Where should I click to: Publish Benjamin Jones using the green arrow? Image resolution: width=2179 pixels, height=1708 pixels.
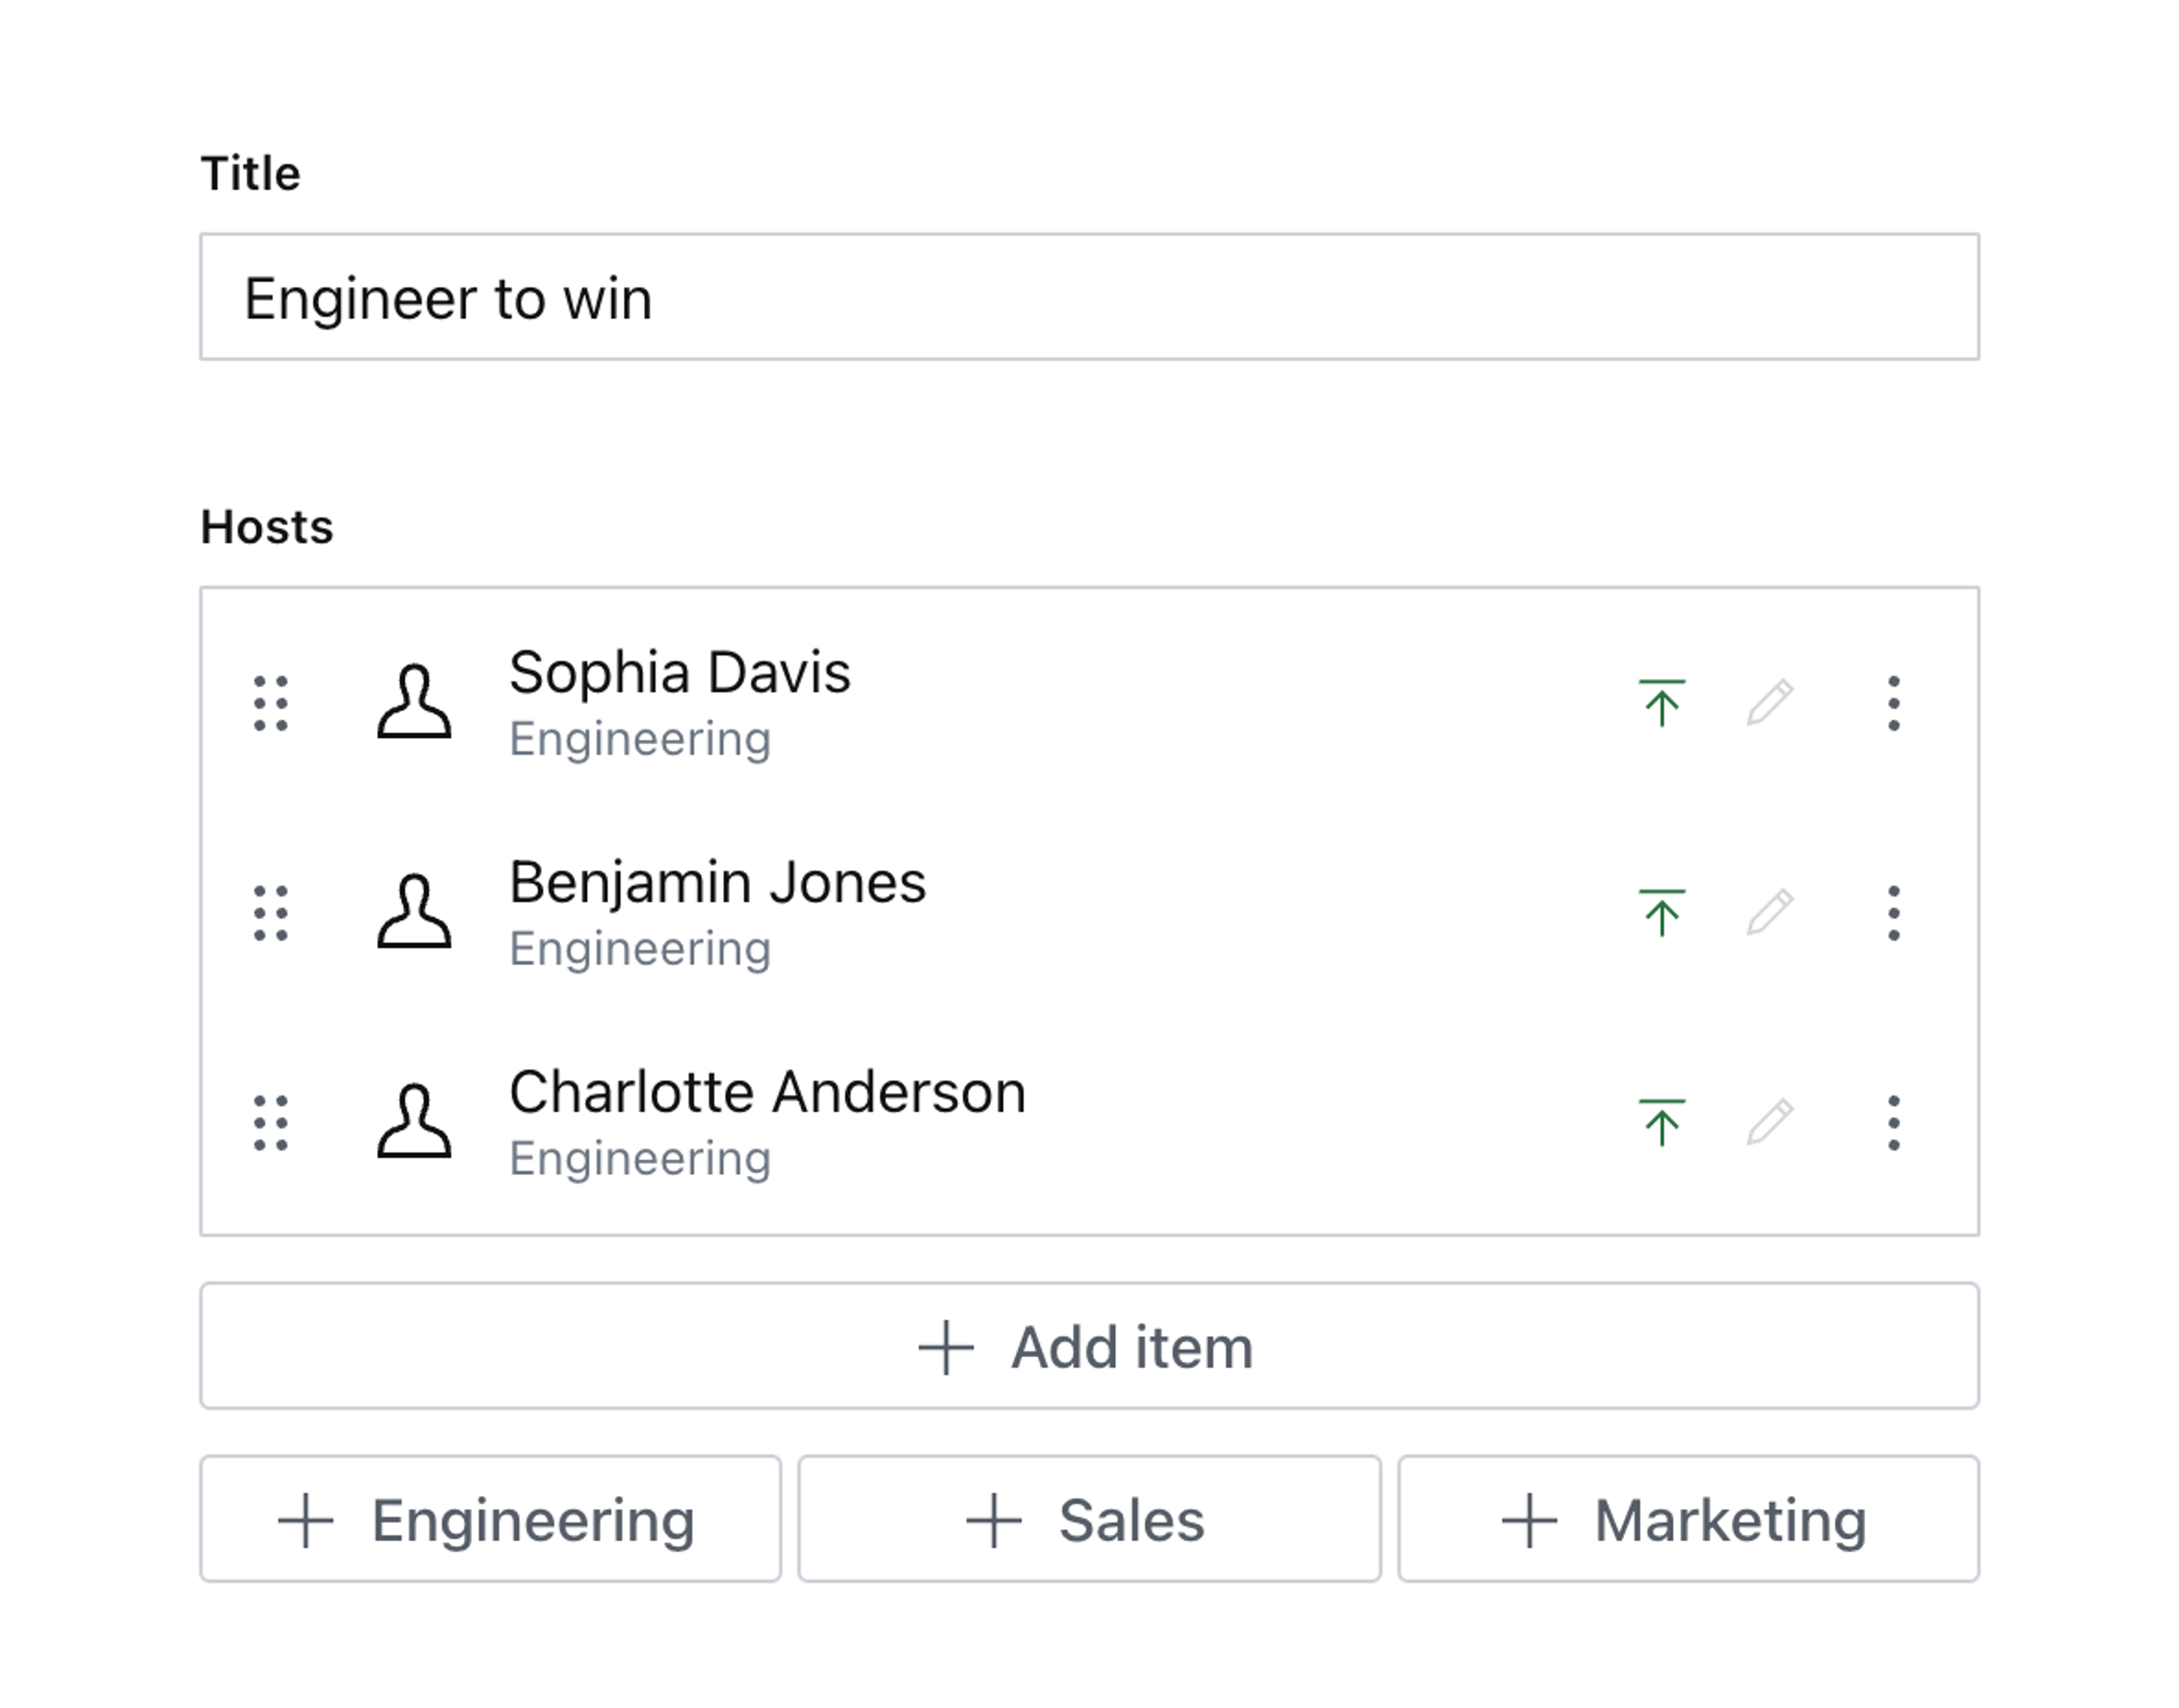1661,913
